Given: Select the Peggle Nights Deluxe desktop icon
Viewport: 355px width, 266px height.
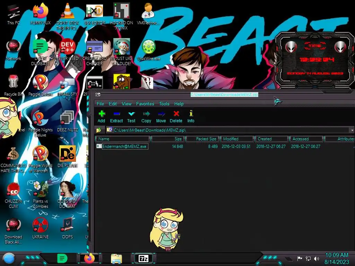Looking at the screenshot, I should click(40, 124).
